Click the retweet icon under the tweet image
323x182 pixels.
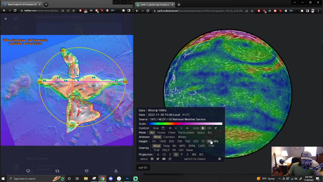coord(57,171)
